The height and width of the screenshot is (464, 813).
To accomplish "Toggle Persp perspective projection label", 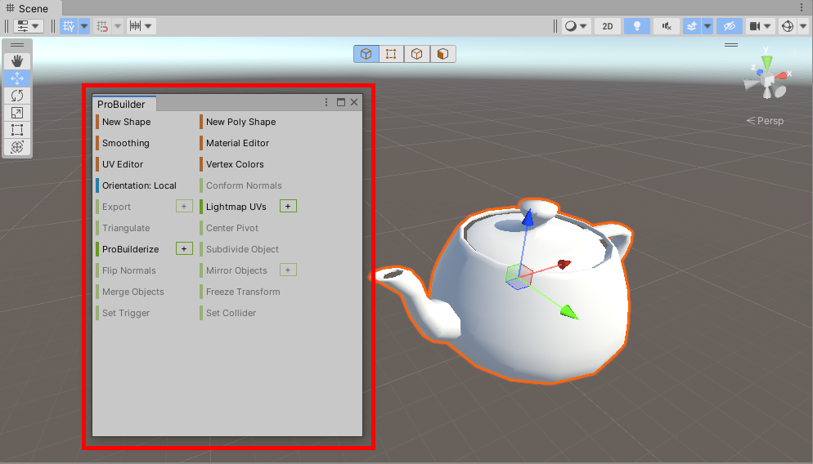I will click(765, 121).
